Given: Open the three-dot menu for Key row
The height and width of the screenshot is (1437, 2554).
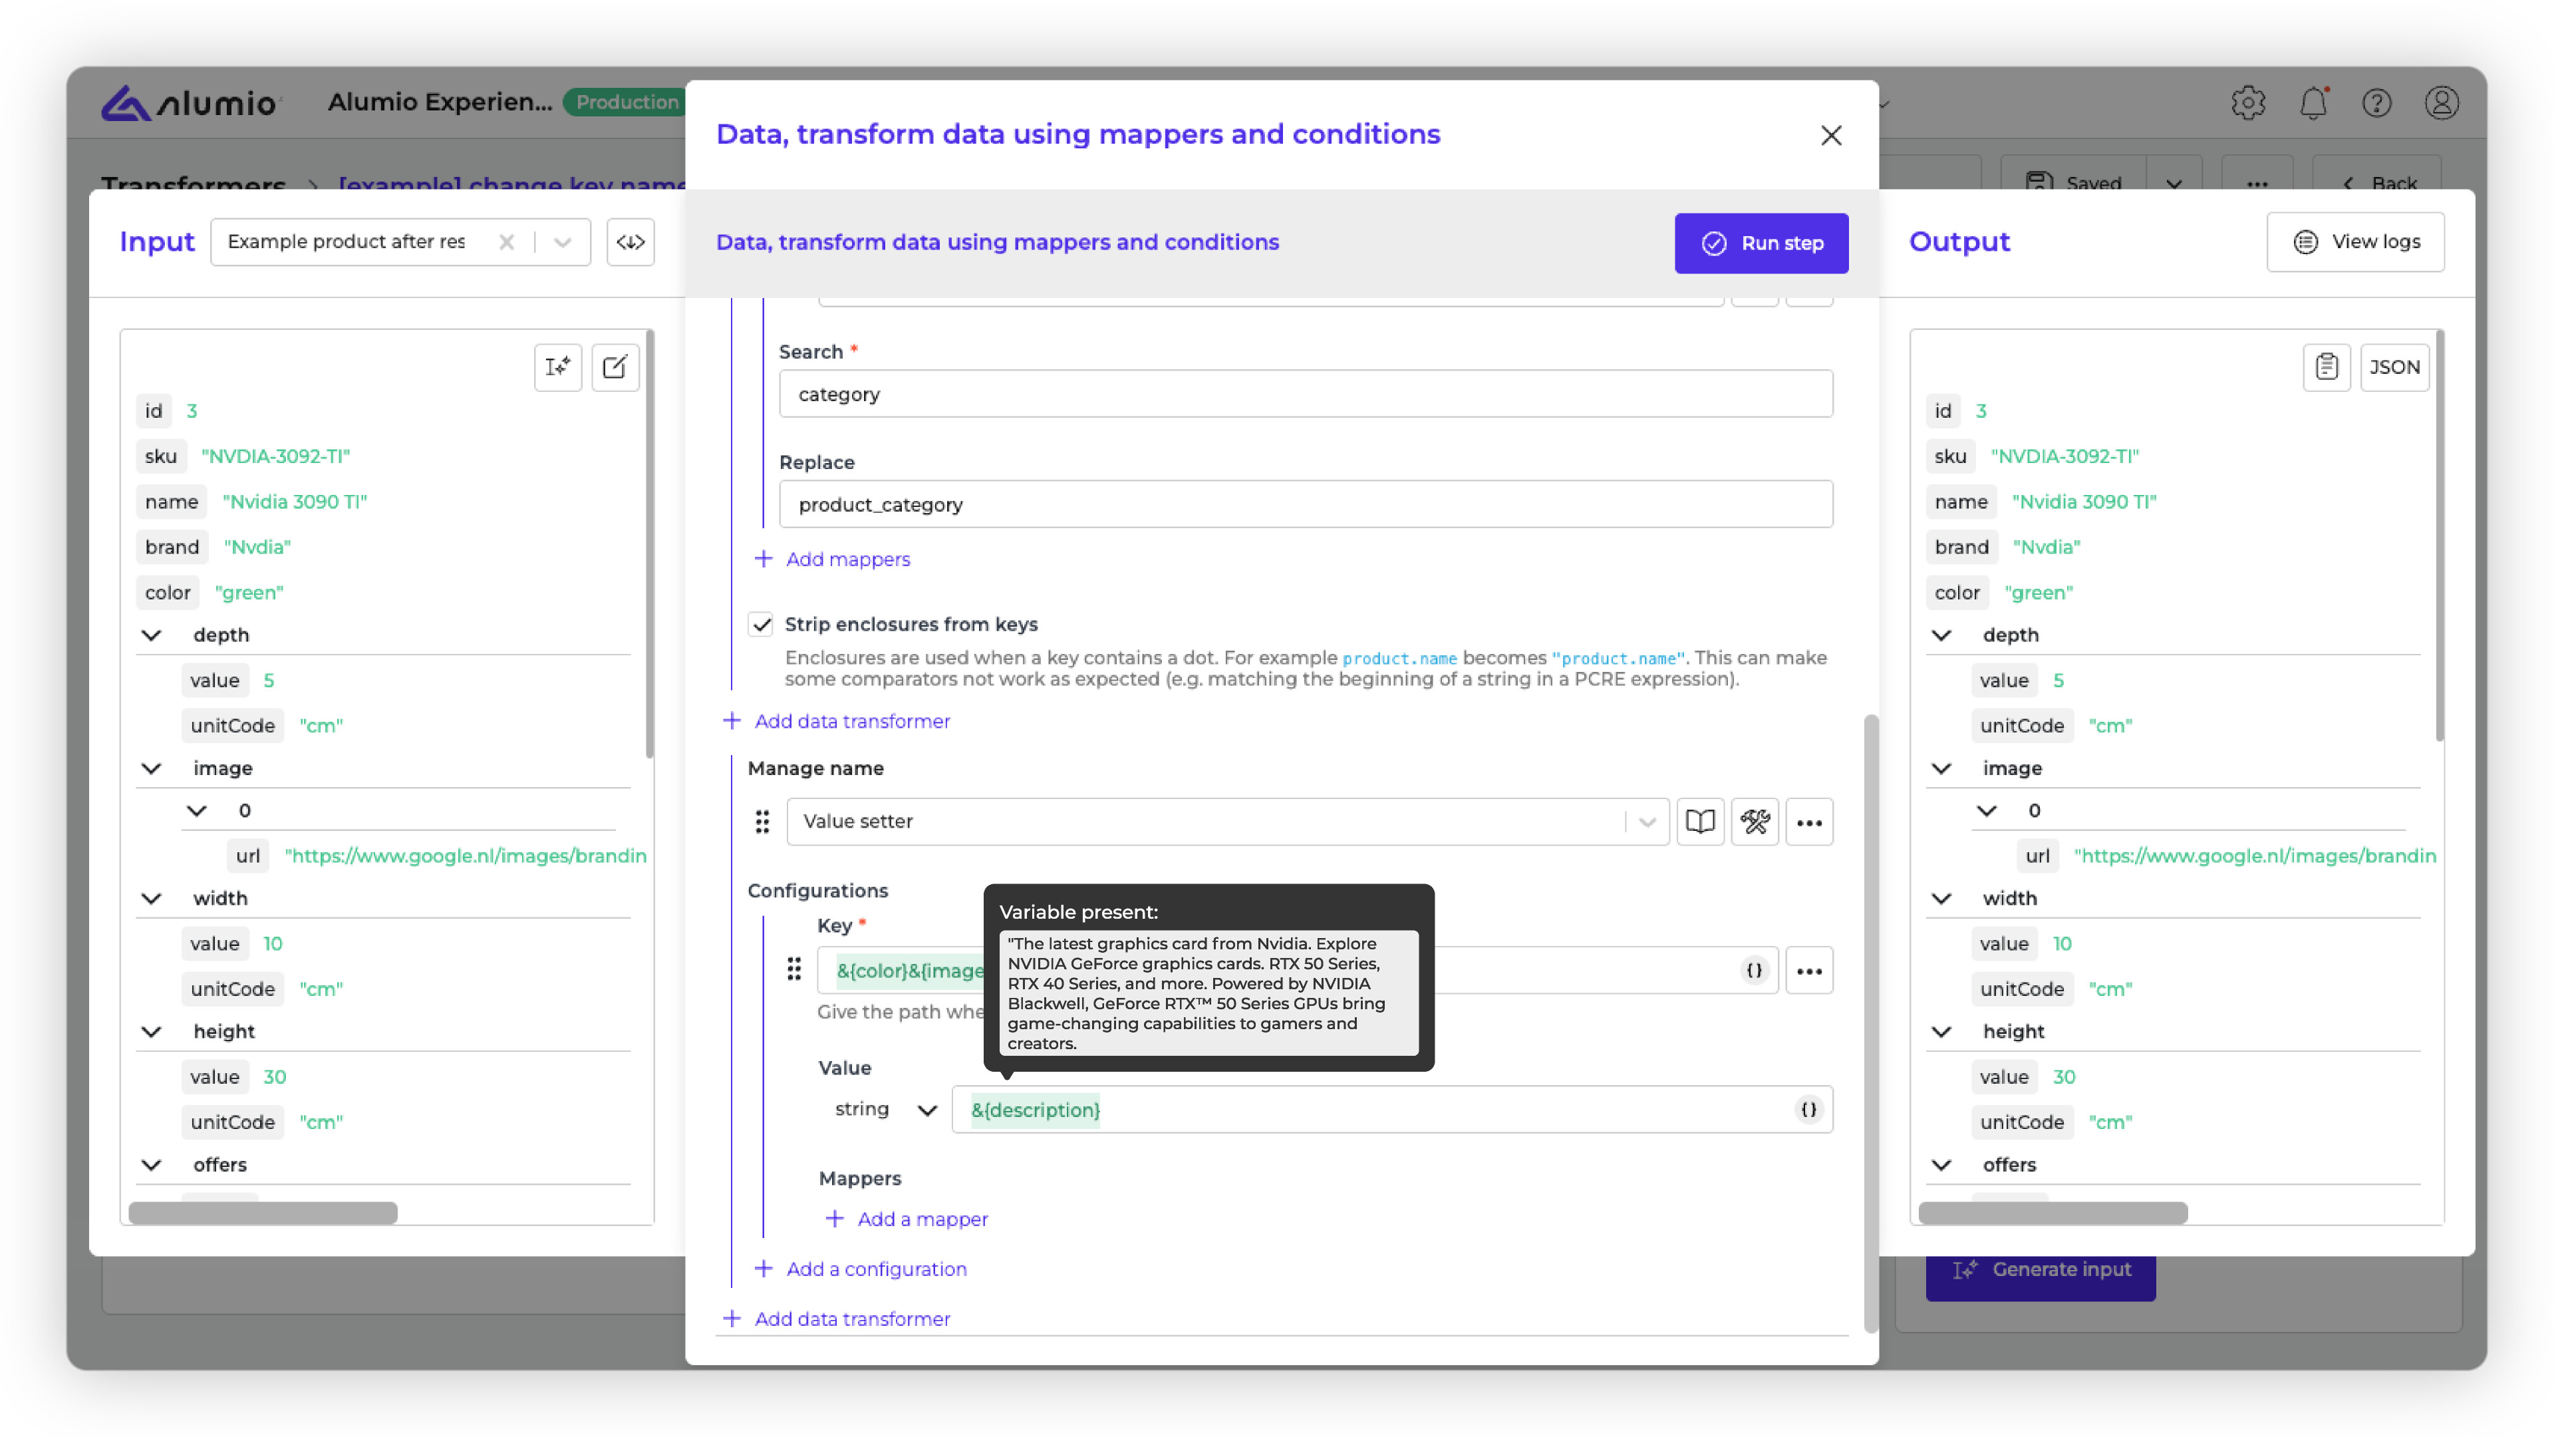Looking at the screenshot, I should click(1808, 971).
